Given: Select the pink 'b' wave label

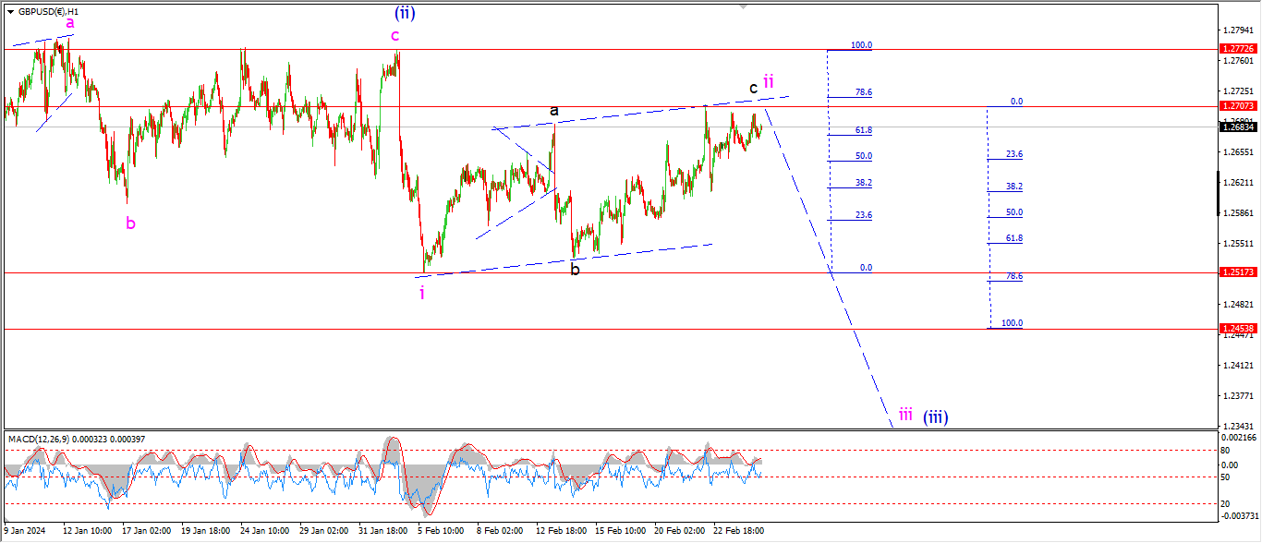Looking at the screenshot, I should coord(130,223).
